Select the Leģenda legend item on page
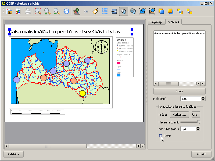 tap(125, 57)
